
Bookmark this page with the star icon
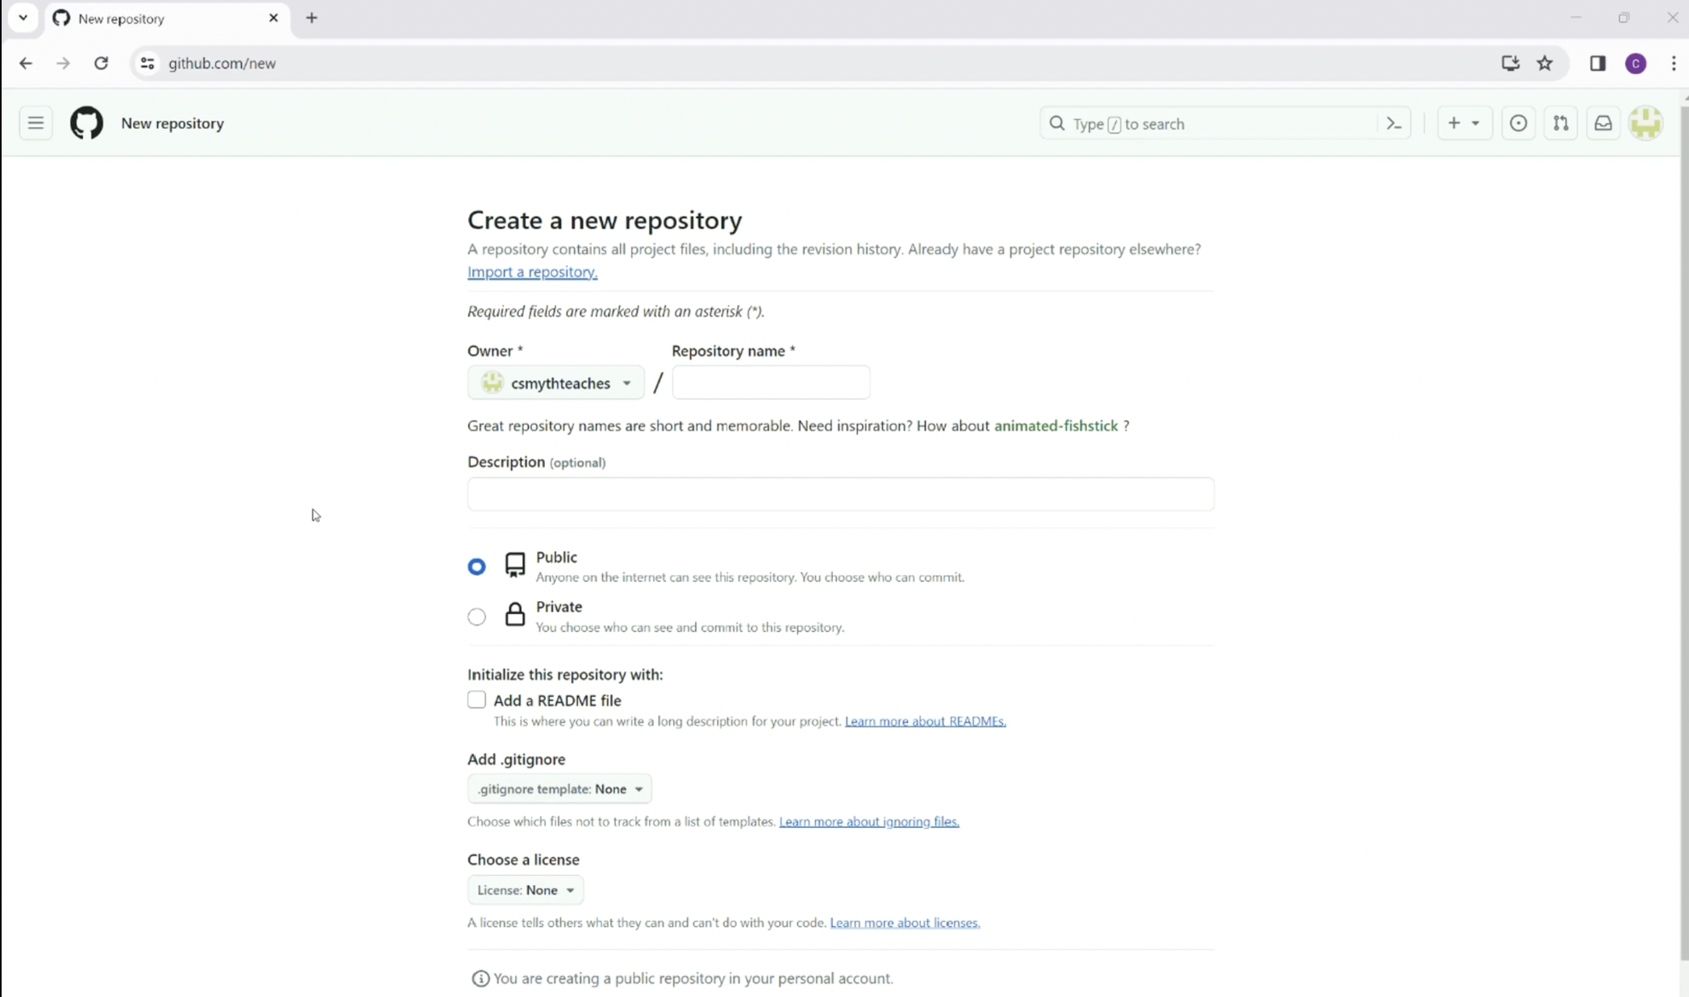[1544, 63]
